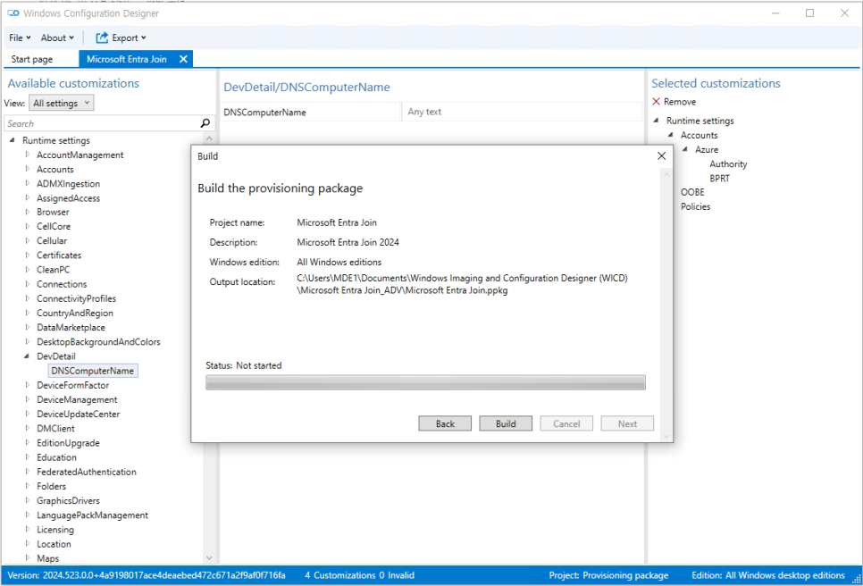This screenshot has width=863, height=586.
Task: Select the Connections tree item
Action: [62, 284]
